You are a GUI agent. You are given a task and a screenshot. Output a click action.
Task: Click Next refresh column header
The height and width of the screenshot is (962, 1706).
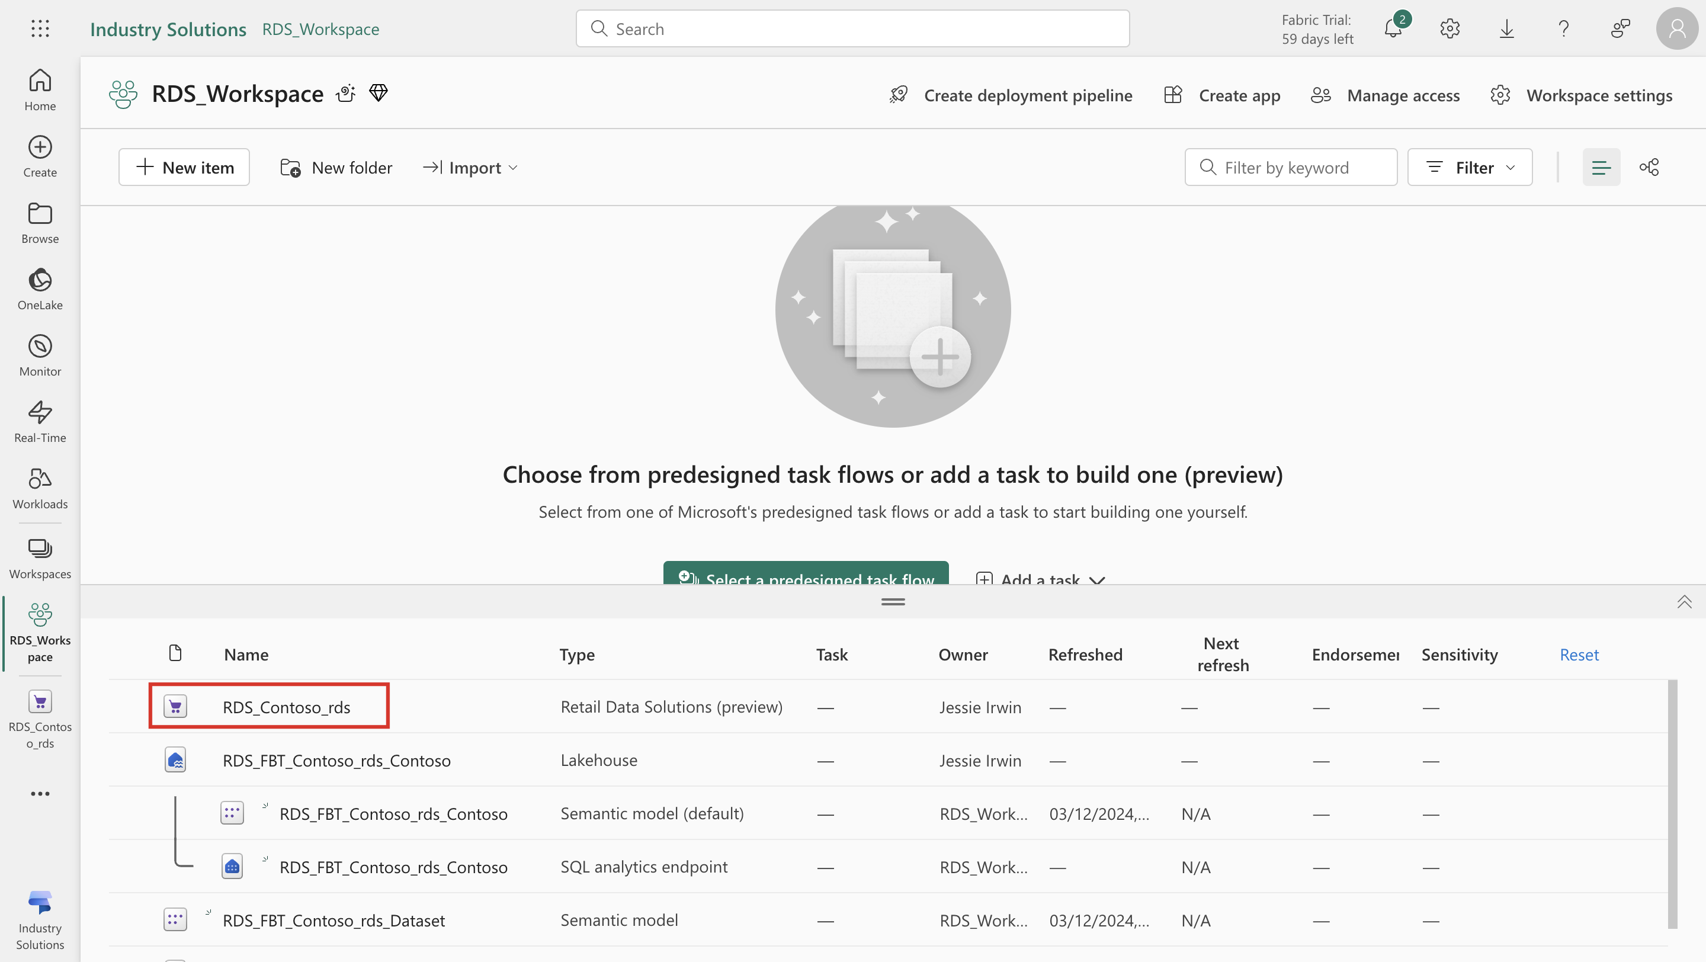(1223, 654)
